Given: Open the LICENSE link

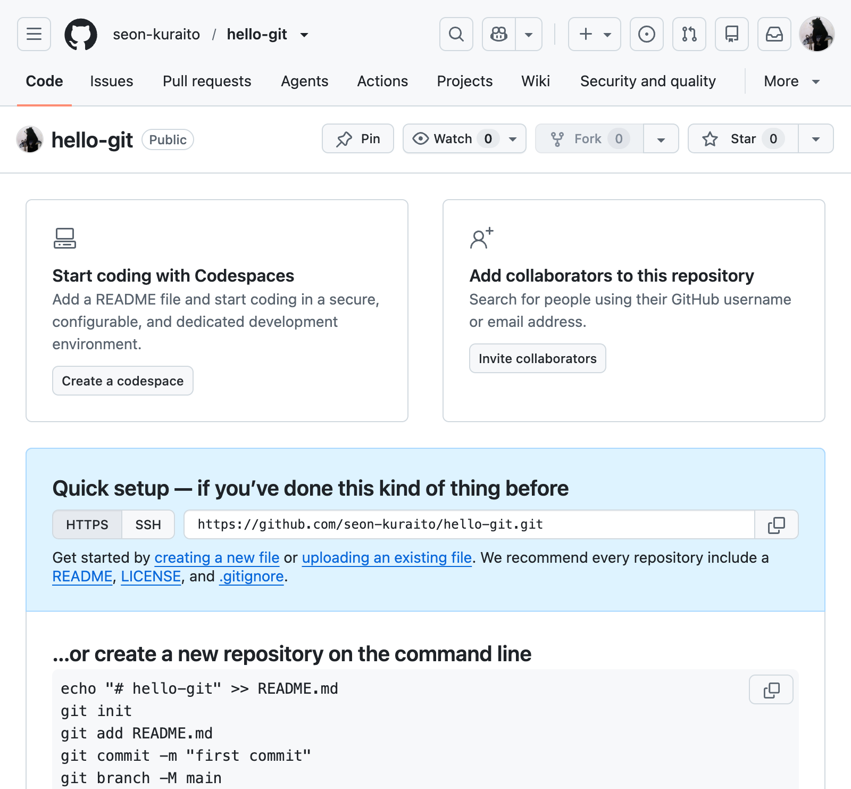Looking at the screenshot, I should click(x=151, y=576).
